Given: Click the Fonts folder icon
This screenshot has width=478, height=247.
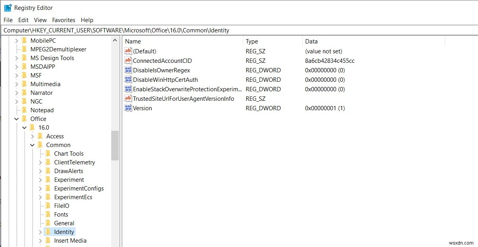Looking at the screenshot, I should 48,214.
